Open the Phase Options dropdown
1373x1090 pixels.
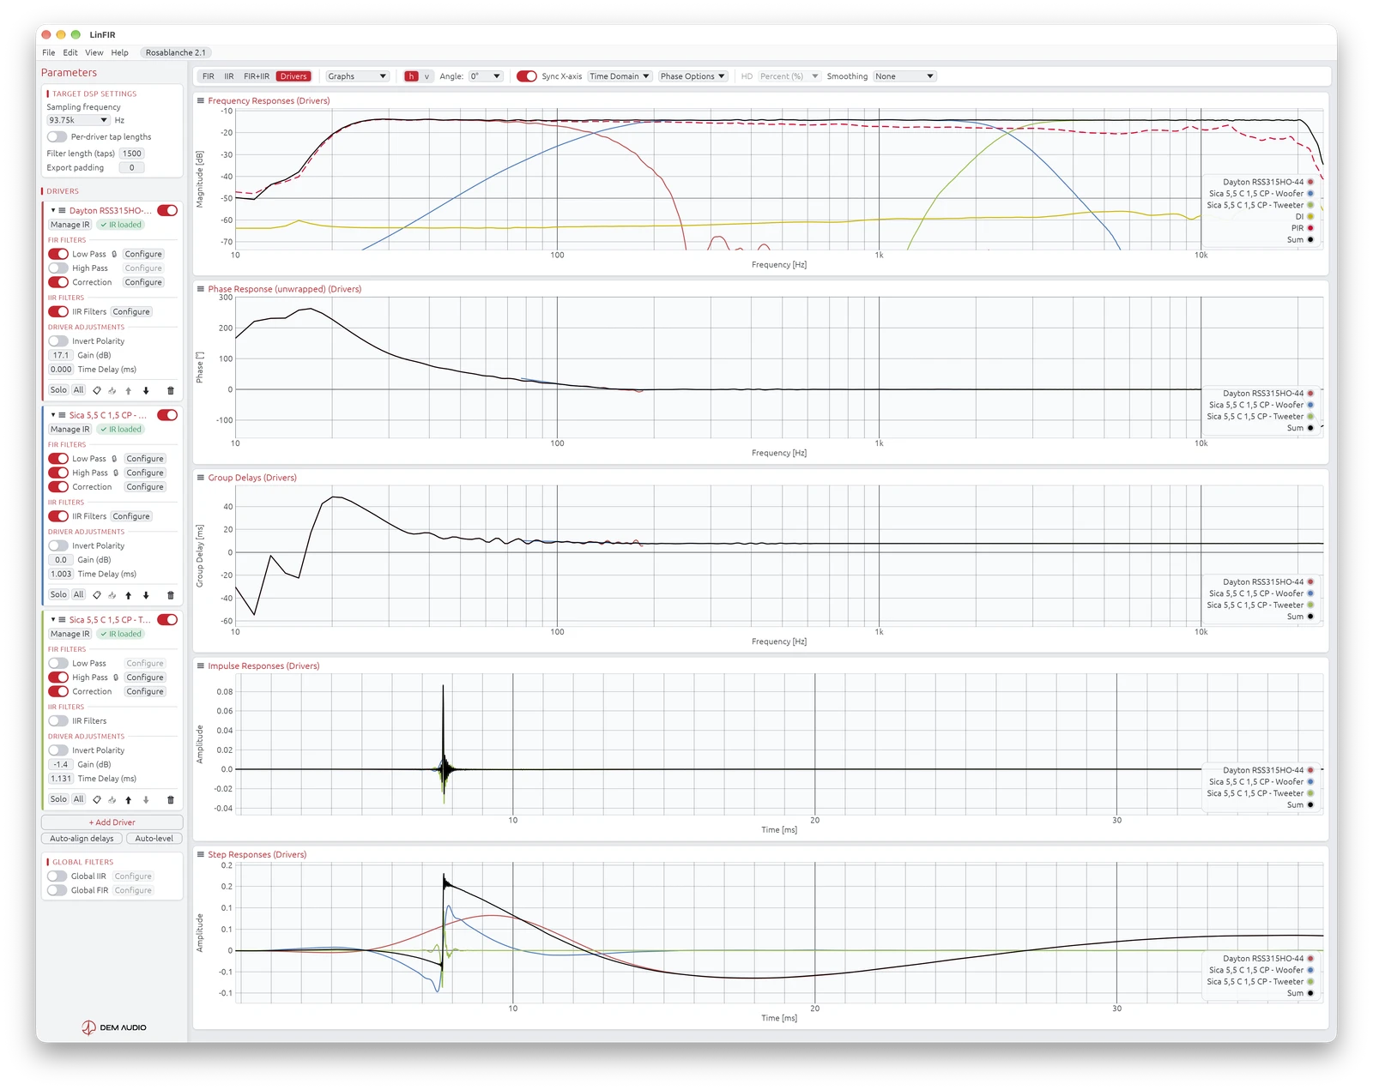click(x=693, y=76)
